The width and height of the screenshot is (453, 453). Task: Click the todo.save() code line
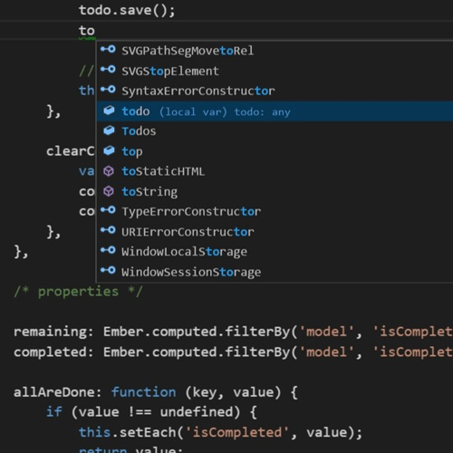127,11
